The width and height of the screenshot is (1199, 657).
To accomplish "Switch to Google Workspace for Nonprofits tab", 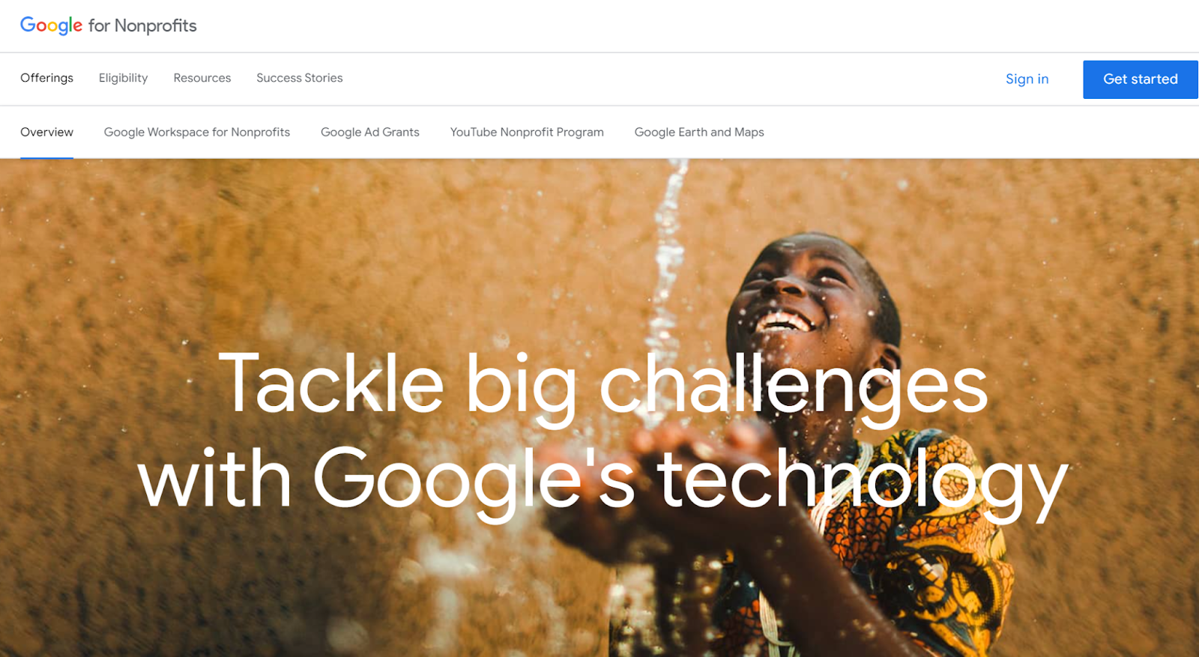I will pos(197,132).
